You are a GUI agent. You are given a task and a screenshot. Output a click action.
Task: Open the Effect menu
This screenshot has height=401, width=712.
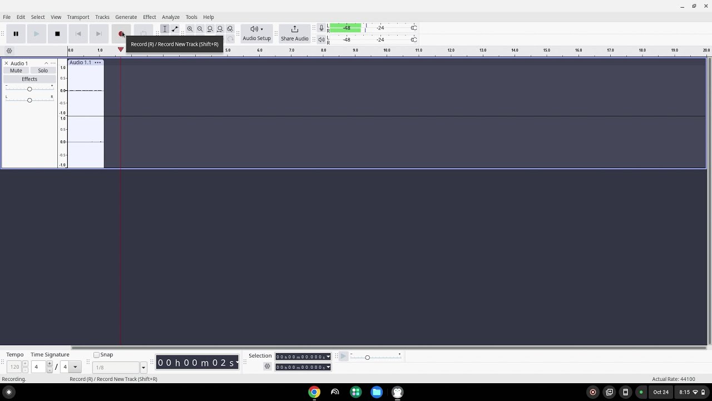pos(149,17)
